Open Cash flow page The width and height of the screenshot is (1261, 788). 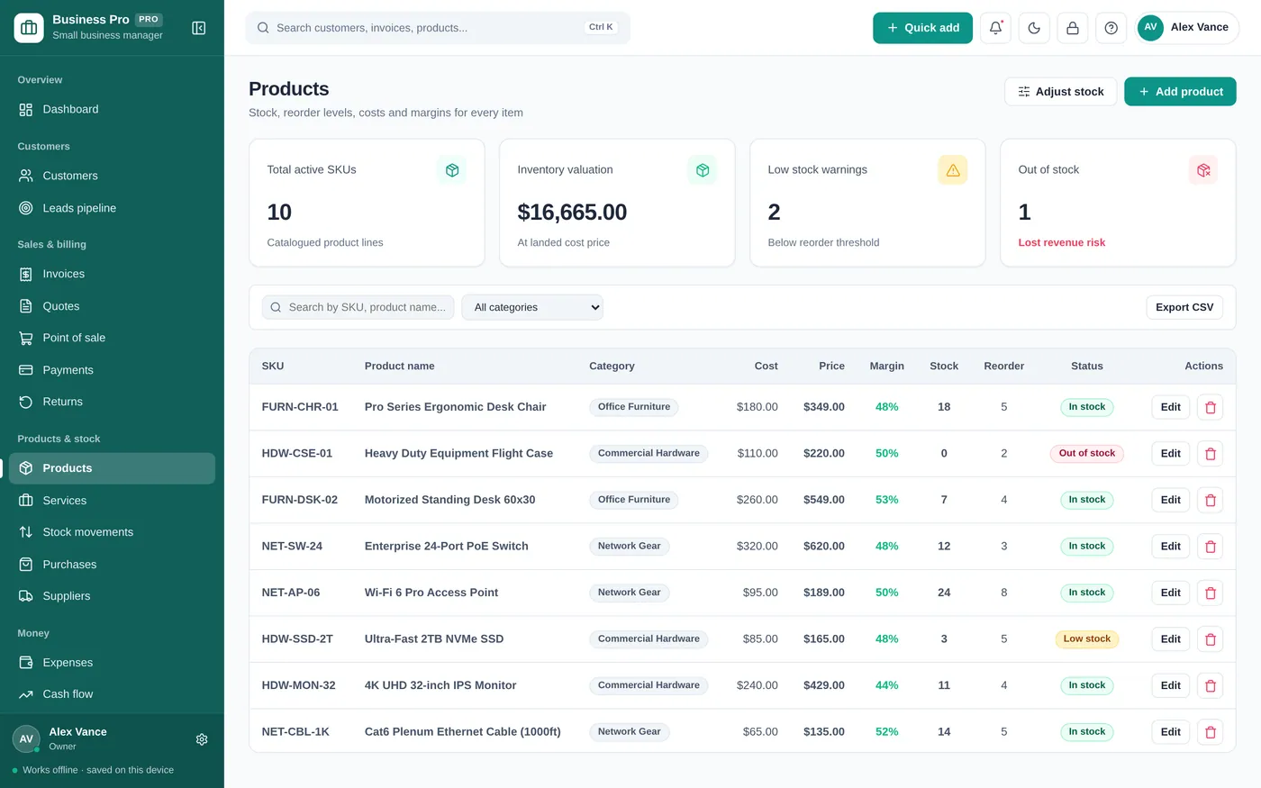point(112,694)
